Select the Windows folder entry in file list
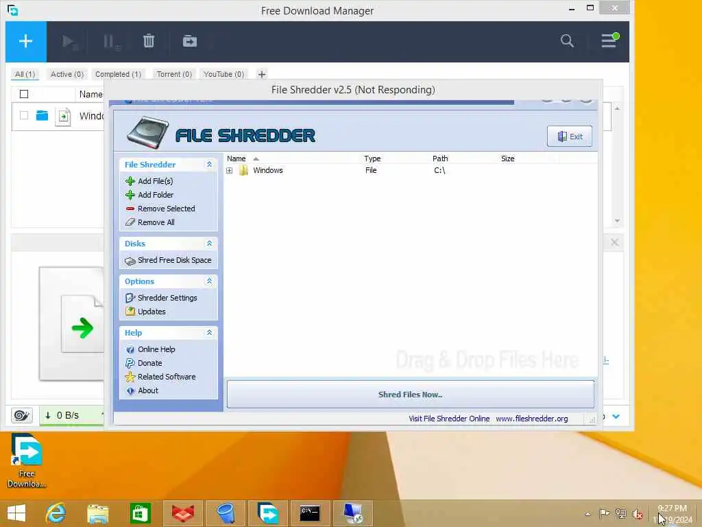 [x=268, y=170]
